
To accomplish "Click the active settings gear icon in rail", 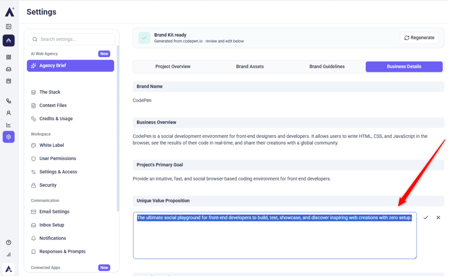I will pyautogui.click(x=9, y=137).
